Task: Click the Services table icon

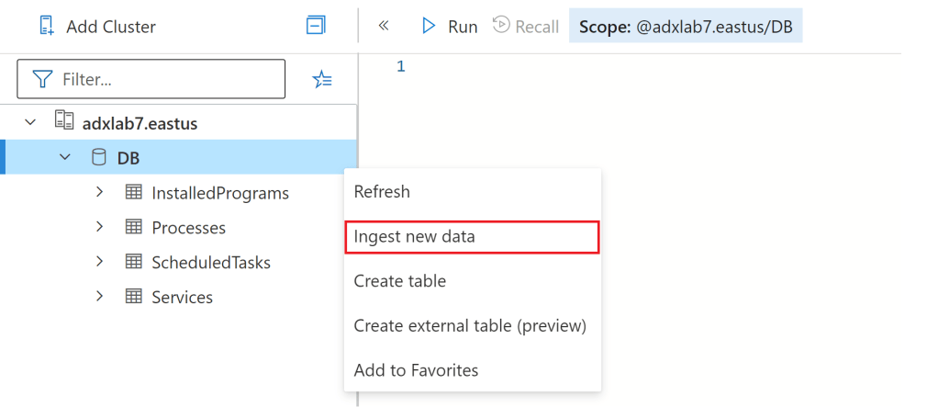Action: click(134, 297)
